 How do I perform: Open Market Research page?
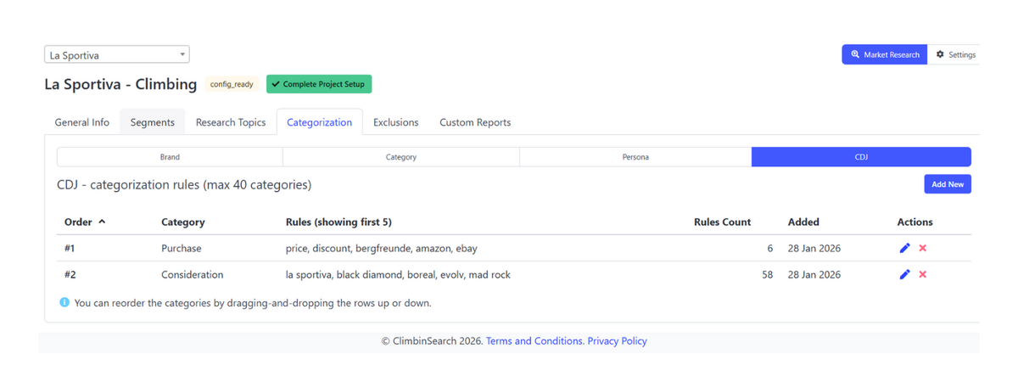884,54
